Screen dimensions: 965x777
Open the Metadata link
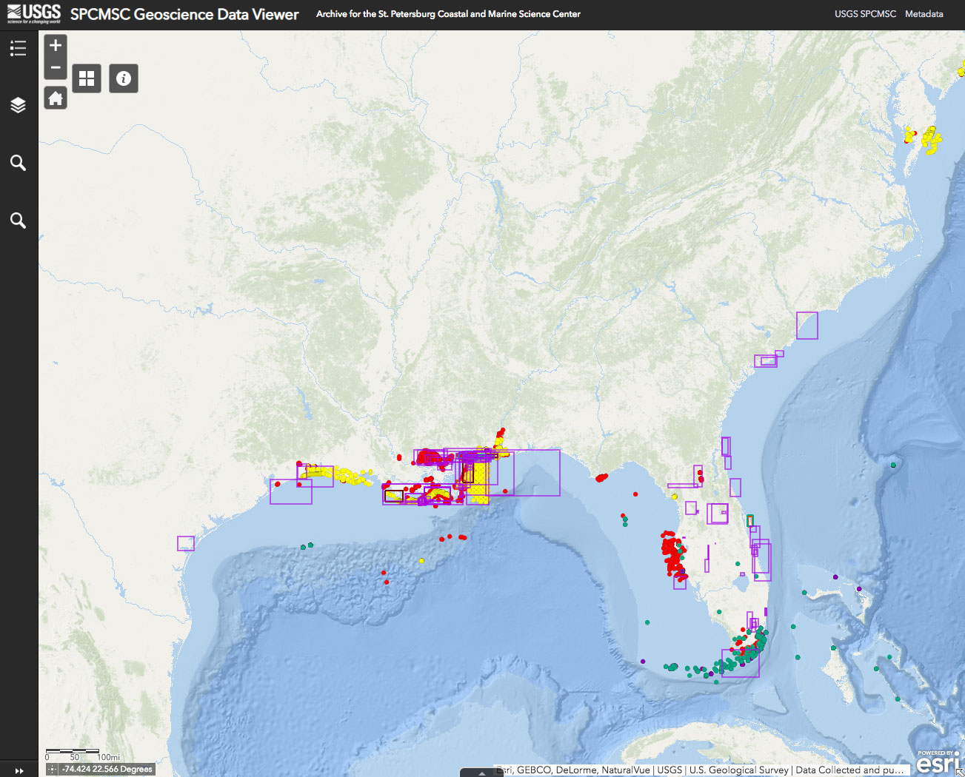click(x=924, y=14)
